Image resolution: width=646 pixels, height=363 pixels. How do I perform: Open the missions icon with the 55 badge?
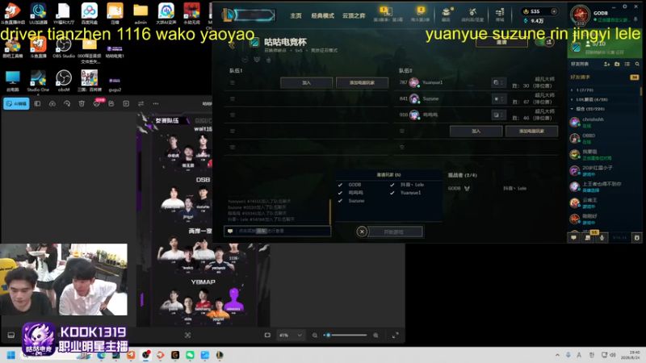(588, 237)
